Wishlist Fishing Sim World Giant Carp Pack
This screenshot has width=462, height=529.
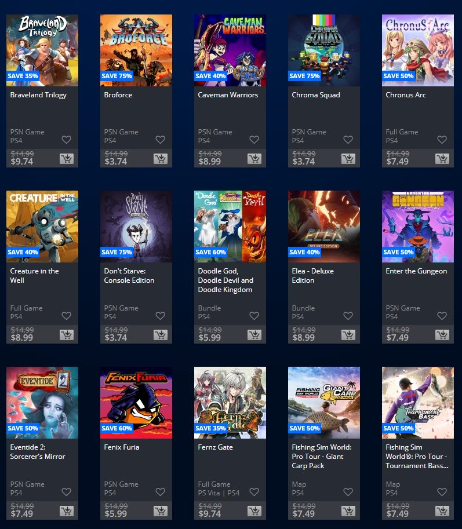(348, 491)
